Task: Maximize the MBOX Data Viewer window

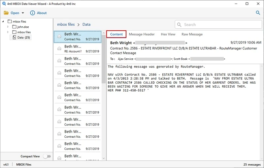Action: [x=247, y=4]
